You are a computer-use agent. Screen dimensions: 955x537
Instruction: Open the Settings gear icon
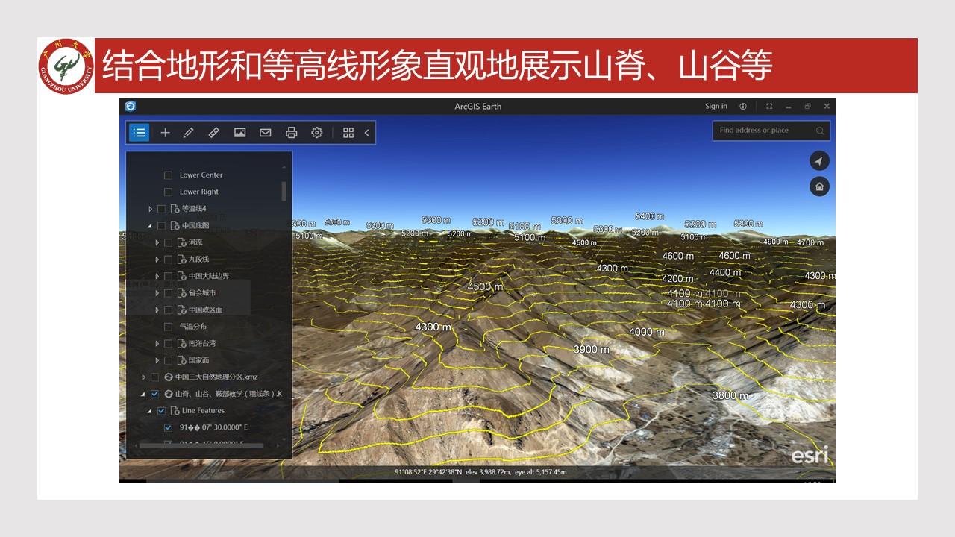pyautogui.click(x=316, y=133)
